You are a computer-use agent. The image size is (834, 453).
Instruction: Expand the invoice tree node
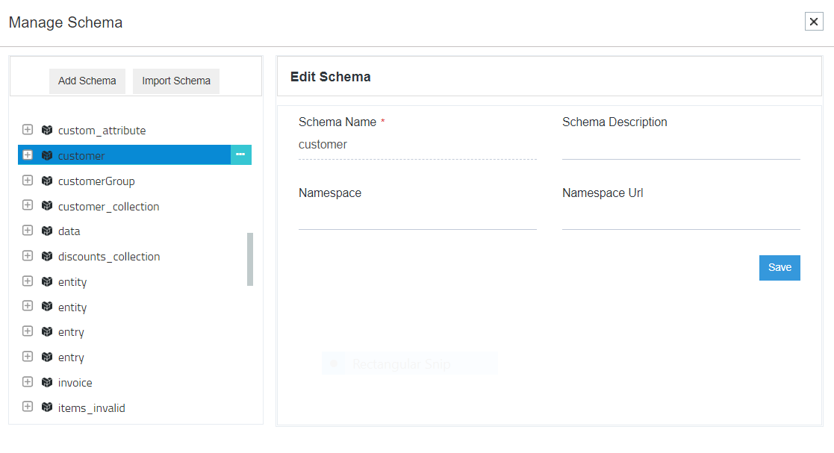coord(28,382)
